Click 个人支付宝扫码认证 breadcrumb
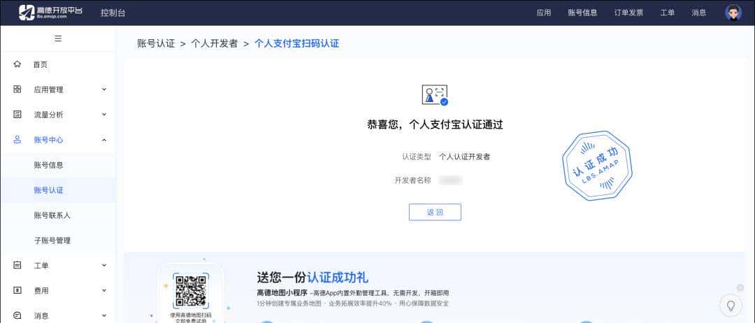755x323 pixels. coord(296,43)
